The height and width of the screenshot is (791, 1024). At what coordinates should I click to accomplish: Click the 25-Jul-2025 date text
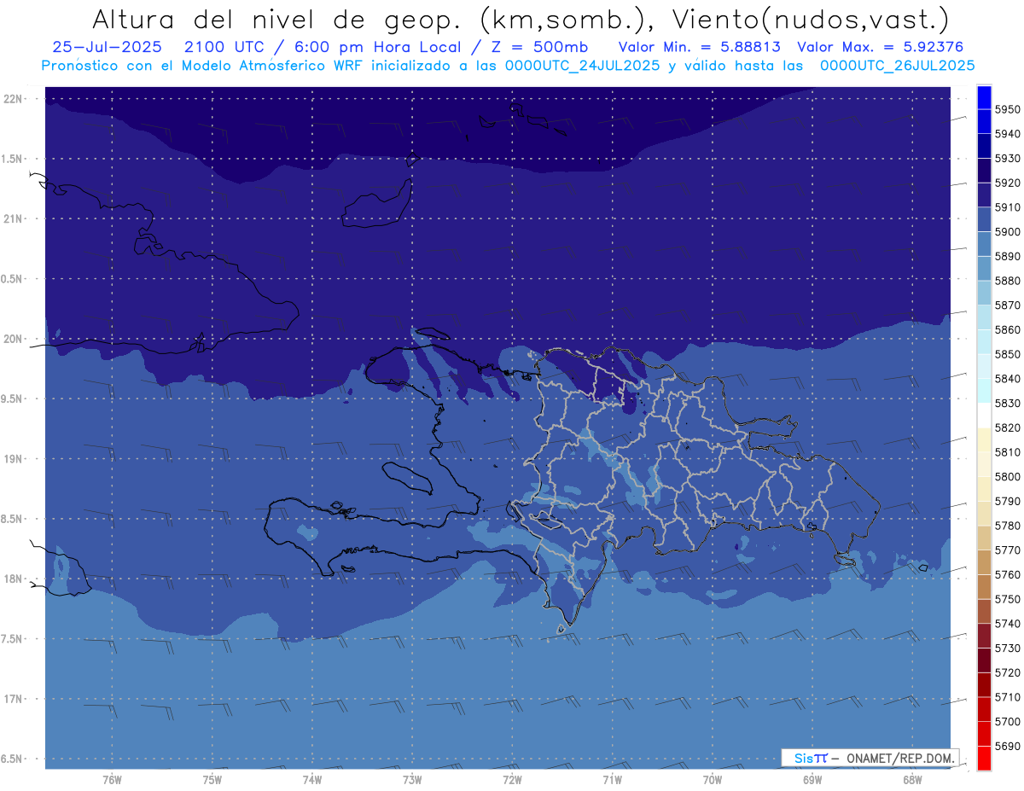tap(101, 47)
